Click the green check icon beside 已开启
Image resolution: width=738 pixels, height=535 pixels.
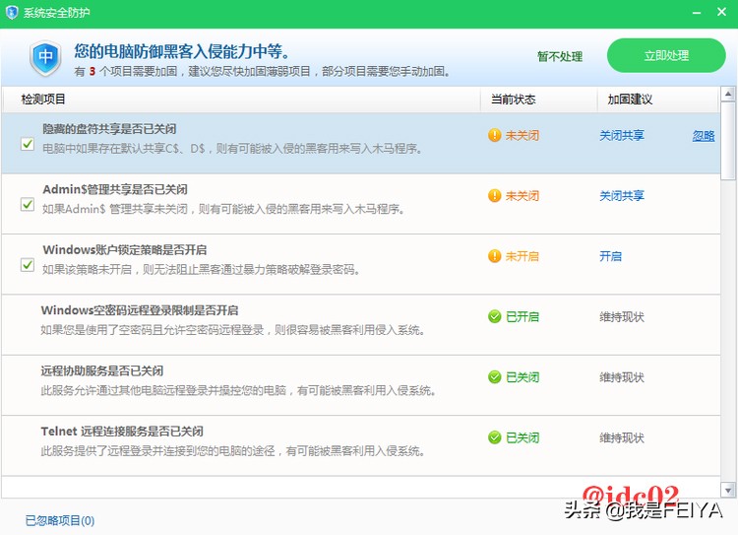point(494,316)
